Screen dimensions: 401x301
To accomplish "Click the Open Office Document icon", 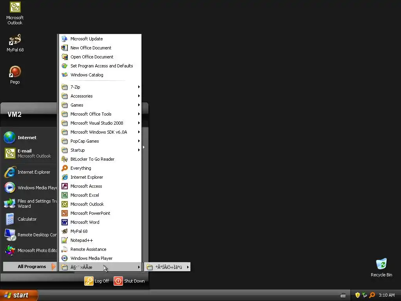I will (x=65, y=57).
